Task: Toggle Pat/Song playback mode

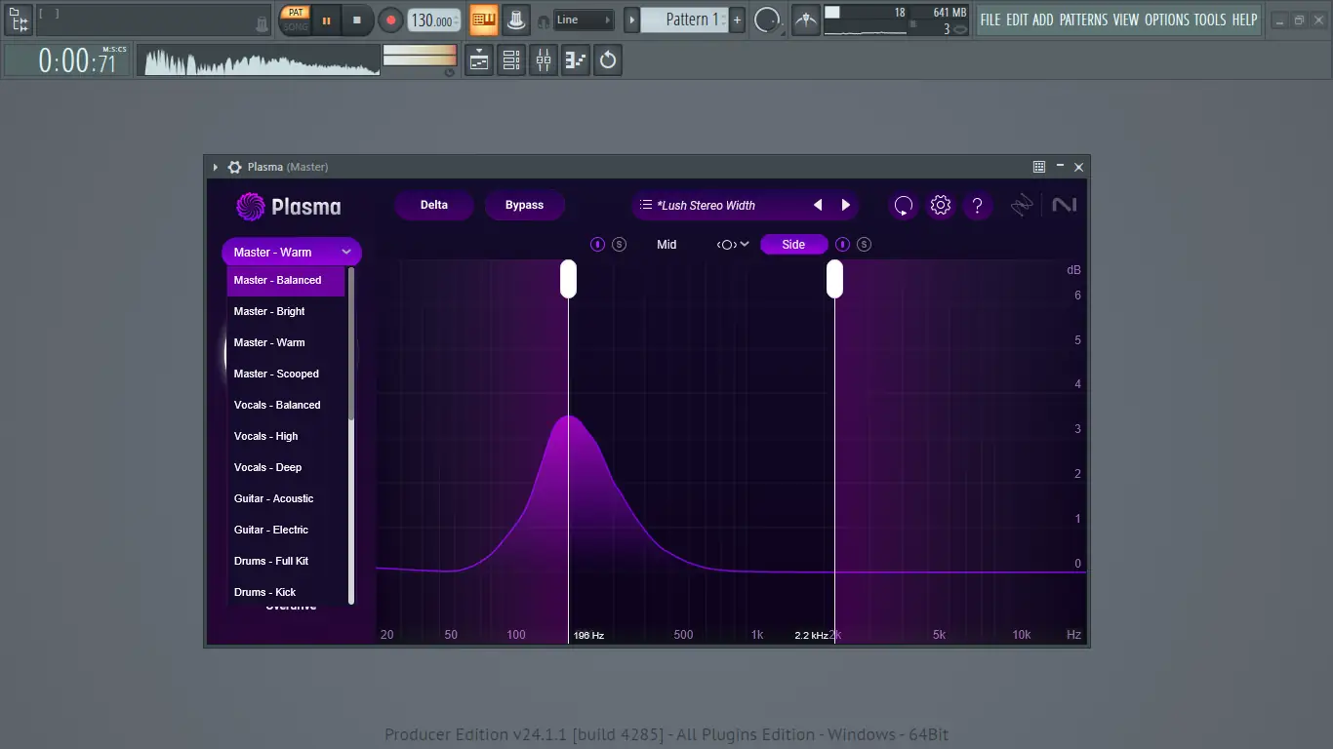Action: [295, 20]
